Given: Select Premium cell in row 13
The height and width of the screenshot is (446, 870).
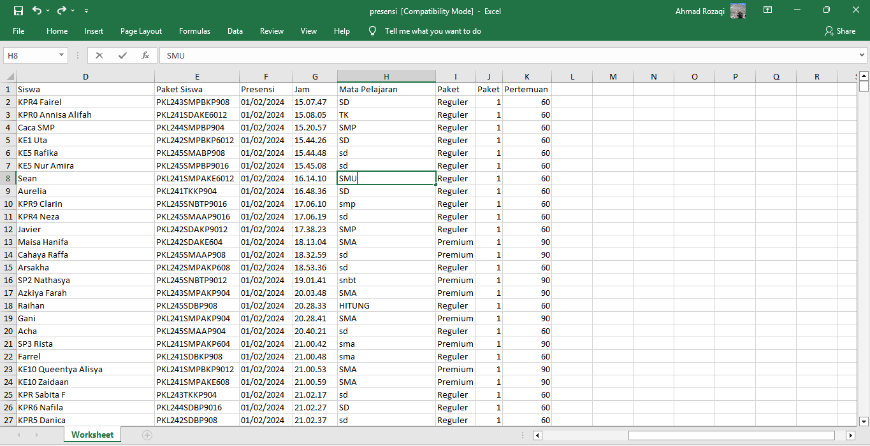Looking at the screenshot, I should pos(456,242).
